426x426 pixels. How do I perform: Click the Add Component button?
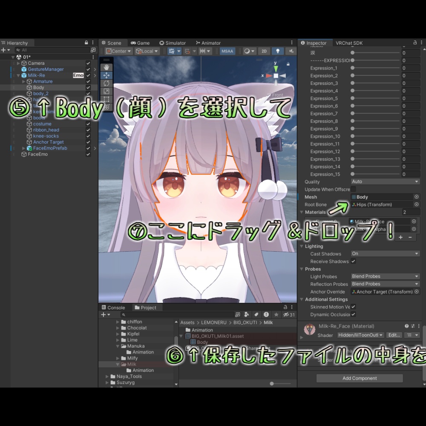point(359,378)
